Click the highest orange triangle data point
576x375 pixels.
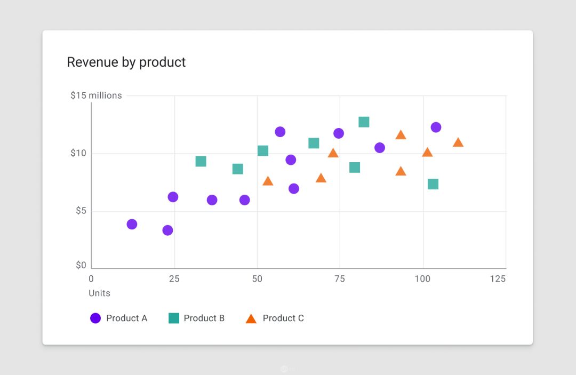pyautogui.click(x=401, y=135)
